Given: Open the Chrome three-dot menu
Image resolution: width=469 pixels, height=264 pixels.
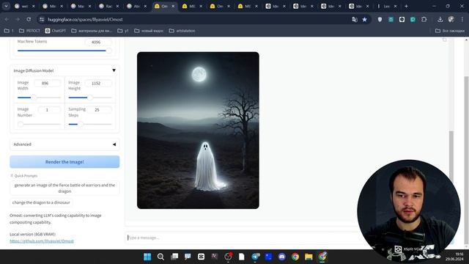Looking at the screenshot, I should coord(462,20).
